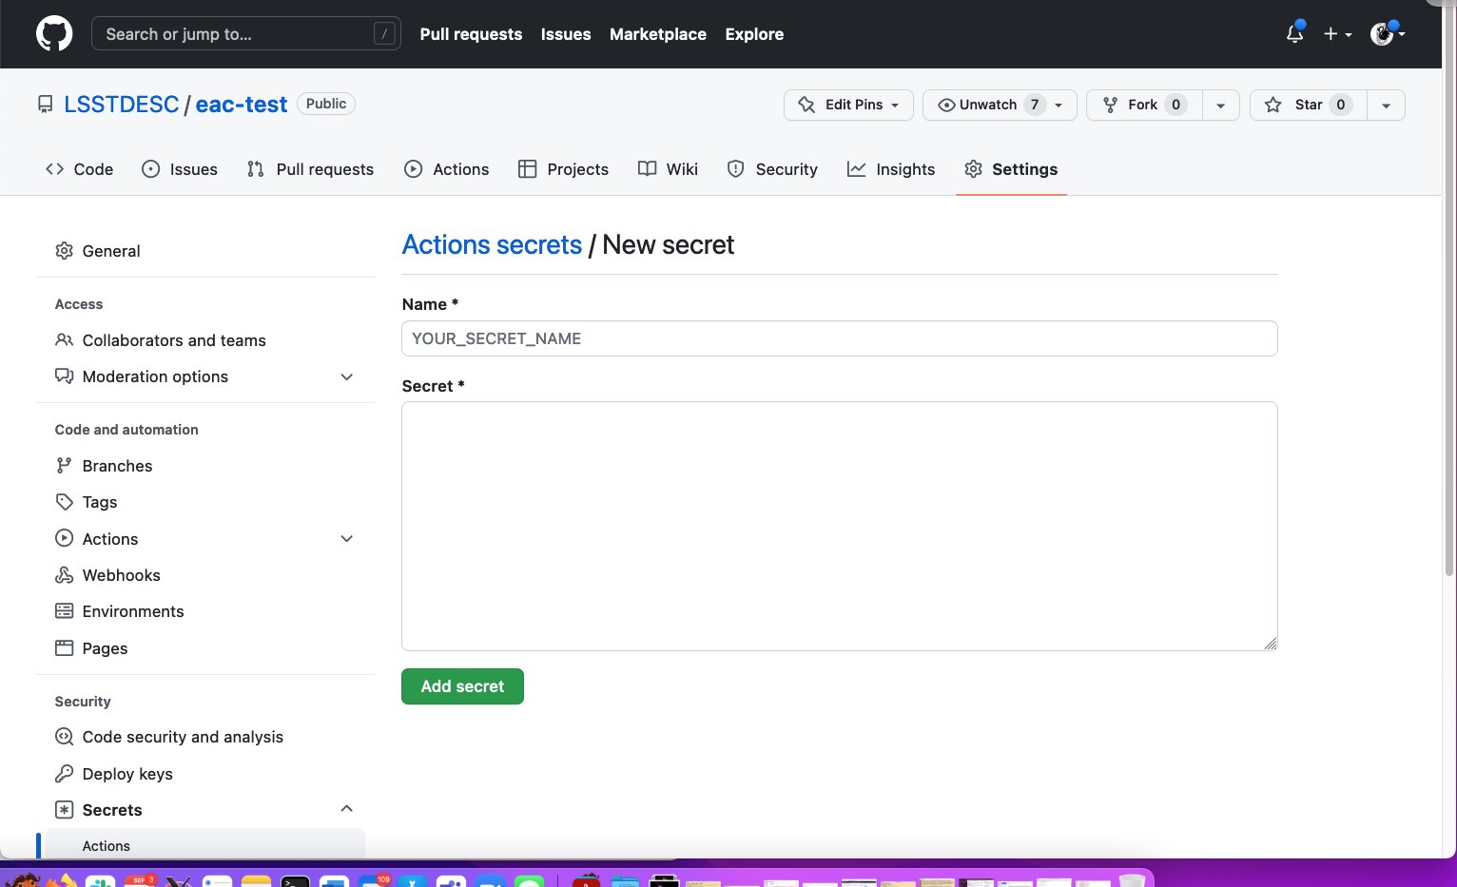Open Marketplace in the top navigation
The image size is (1457, 887).
click(x=658, y=34)
